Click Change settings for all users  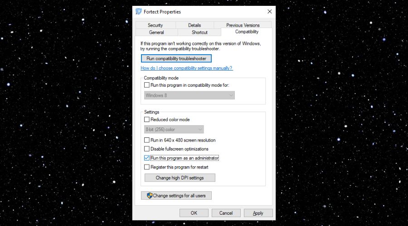[x=176, y=196]
